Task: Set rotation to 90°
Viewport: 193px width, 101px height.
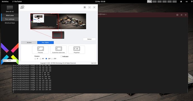Action: (41, 59)
